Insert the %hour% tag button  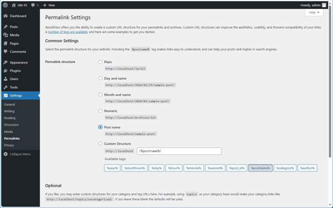(x=174, y=168)
